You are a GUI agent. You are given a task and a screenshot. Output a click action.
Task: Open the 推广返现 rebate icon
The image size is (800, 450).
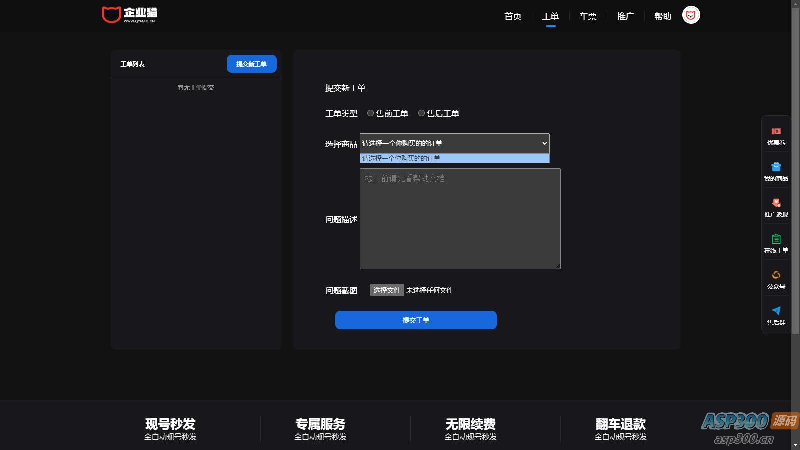(776, 203)
